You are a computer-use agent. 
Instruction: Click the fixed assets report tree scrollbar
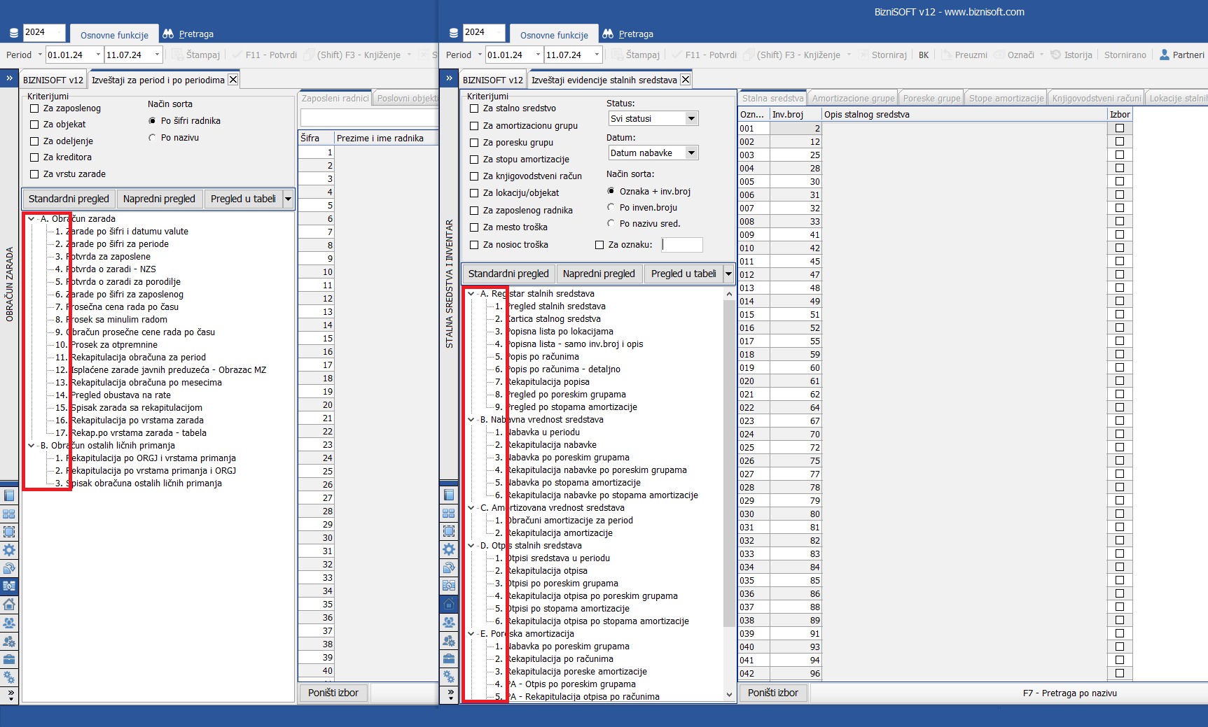point(729,490)
